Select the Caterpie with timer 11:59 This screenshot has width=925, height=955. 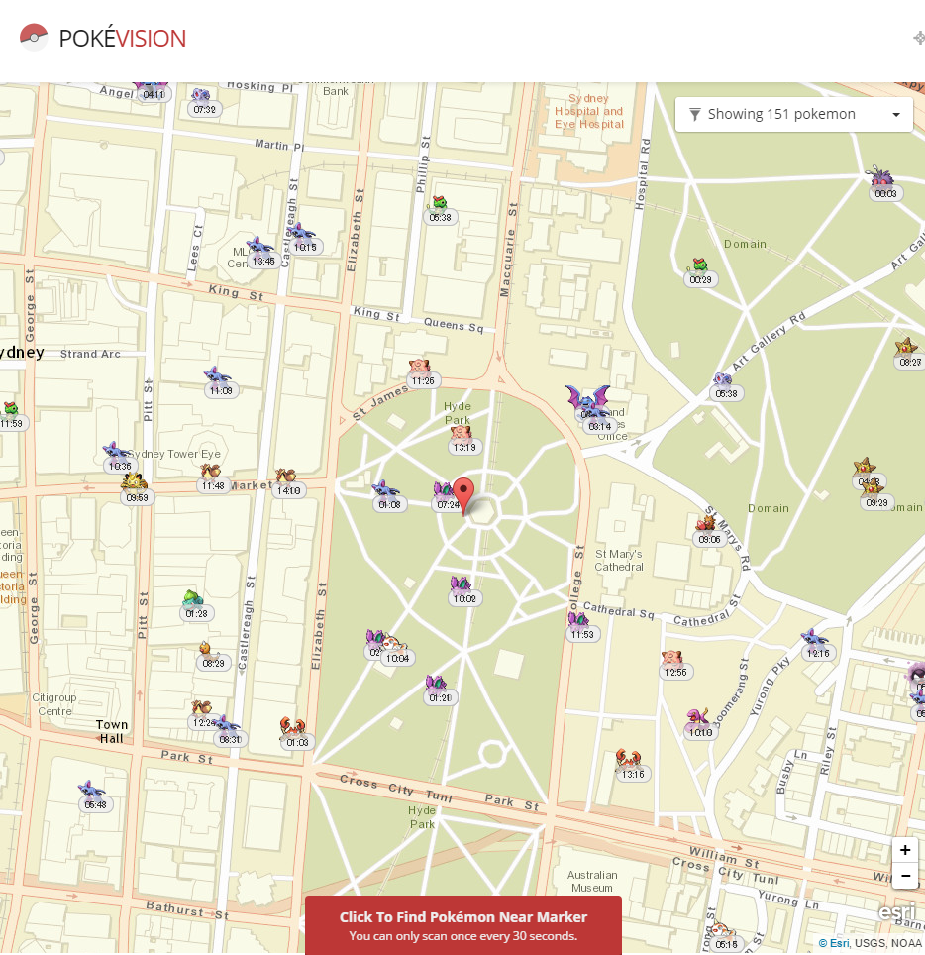click(12, 416)
